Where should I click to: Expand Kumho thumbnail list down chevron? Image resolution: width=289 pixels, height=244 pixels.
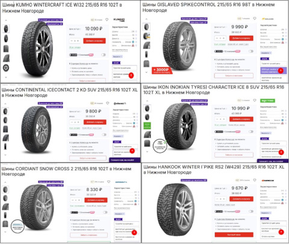point(6,77)
